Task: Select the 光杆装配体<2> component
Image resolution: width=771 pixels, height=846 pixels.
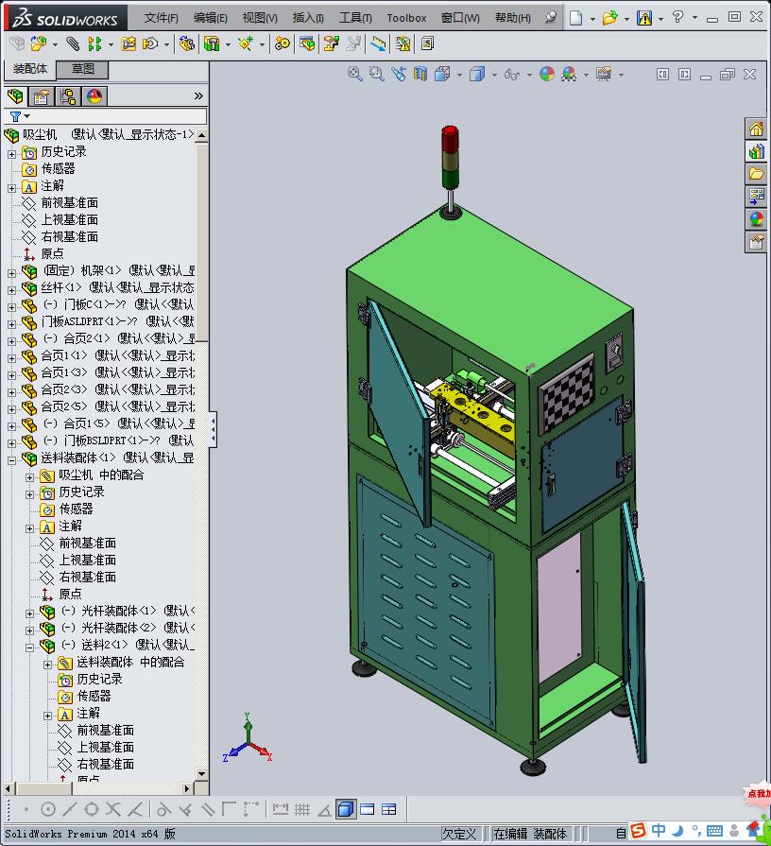Action: (118, 628)
